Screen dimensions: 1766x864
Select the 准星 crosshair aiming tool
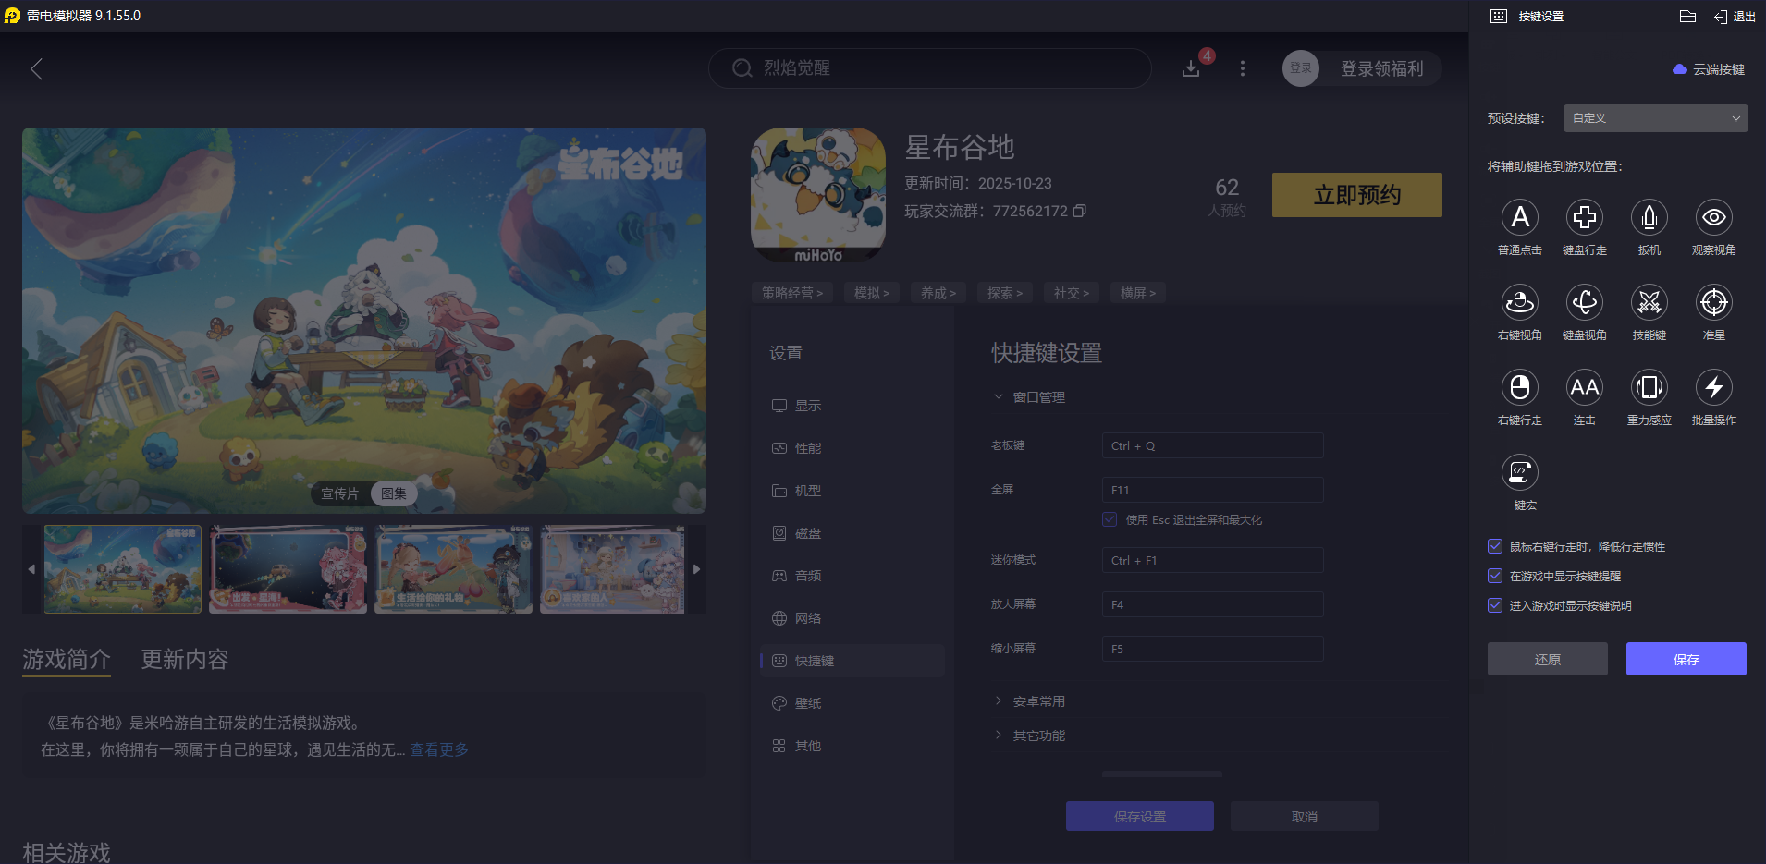[x=1713, y=302]
